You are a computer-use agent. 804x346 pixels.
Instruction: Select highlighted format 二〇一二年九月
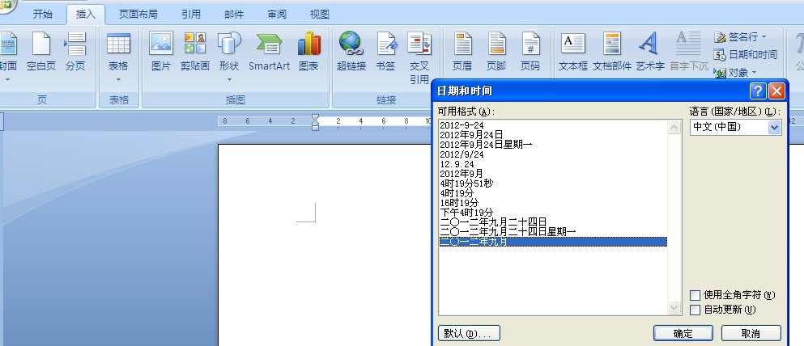pos(553,242)
